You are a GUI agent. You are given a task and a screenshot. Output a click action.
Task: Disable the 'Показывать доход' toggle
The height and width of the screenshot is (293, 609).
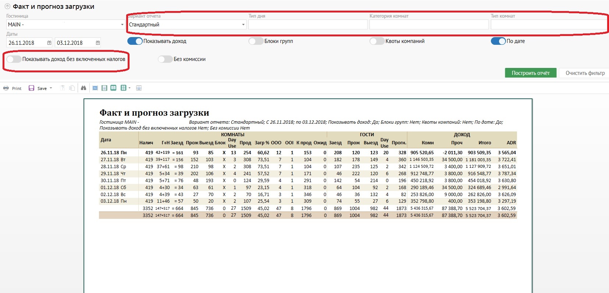[135, 41]
